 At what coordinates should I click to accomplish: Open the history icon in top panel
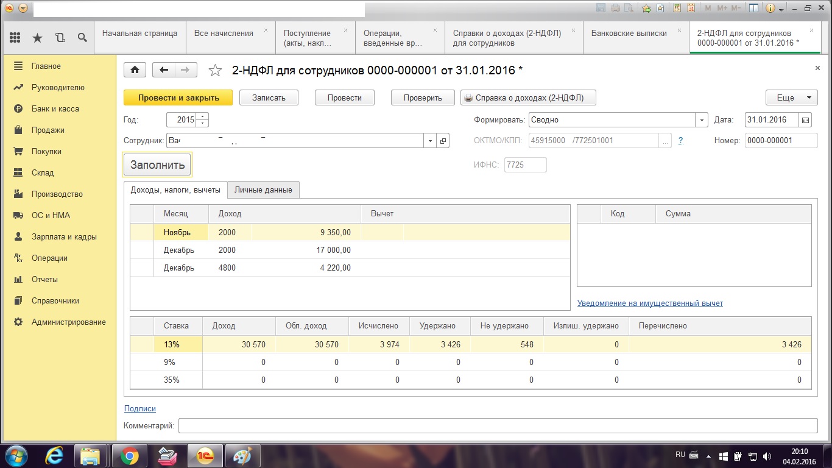click(60, 38)
